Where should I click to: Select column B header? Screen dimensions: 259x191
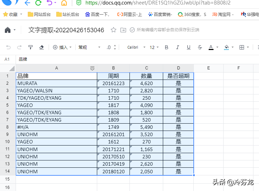113,68
